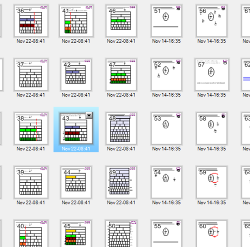250x247 pixels.
Task: Select page 42 thumbnail
Action: [76, 75]
